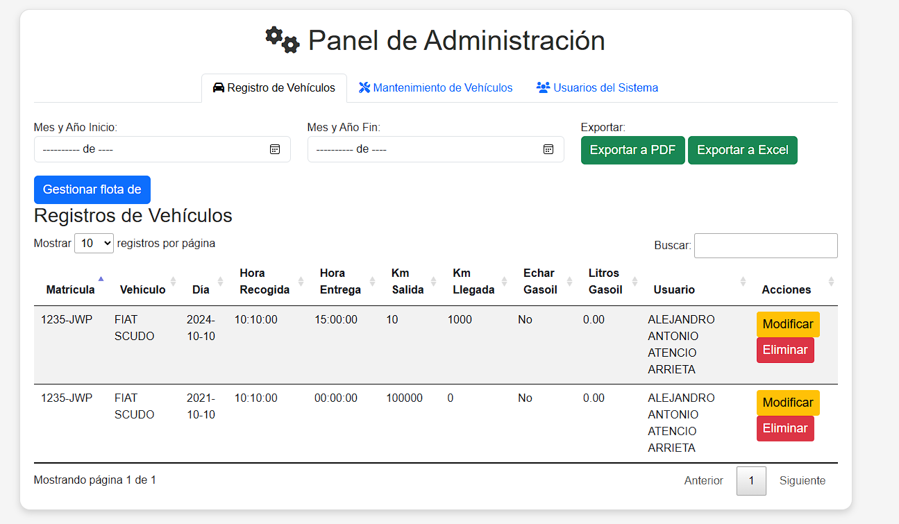This screenshot has width=899, height=524.
Task: Open calendar picker for Mes y Año Fin
Action: pos(548,149)
